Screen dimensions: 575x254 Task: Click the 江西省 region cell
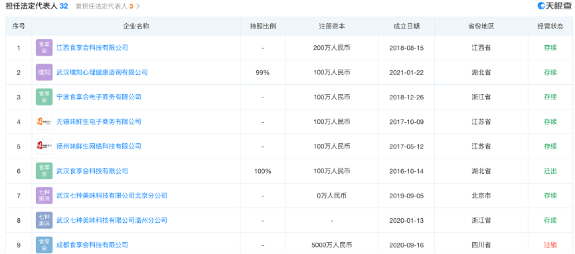[481, 48]
